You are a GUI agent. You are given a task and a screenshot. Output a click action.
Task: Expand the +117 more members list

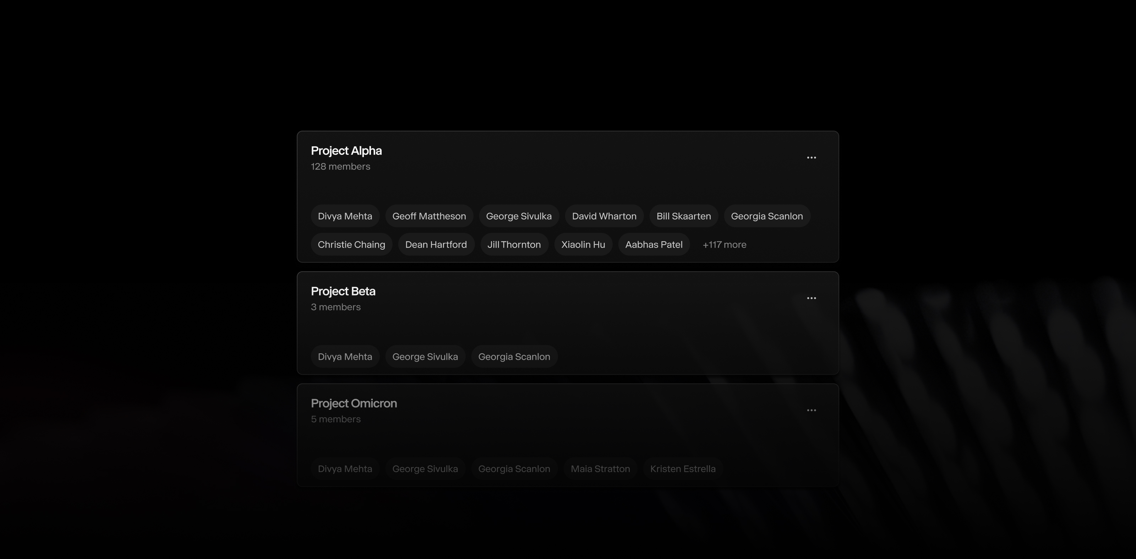pyautogui.click(x=724, y=244)
